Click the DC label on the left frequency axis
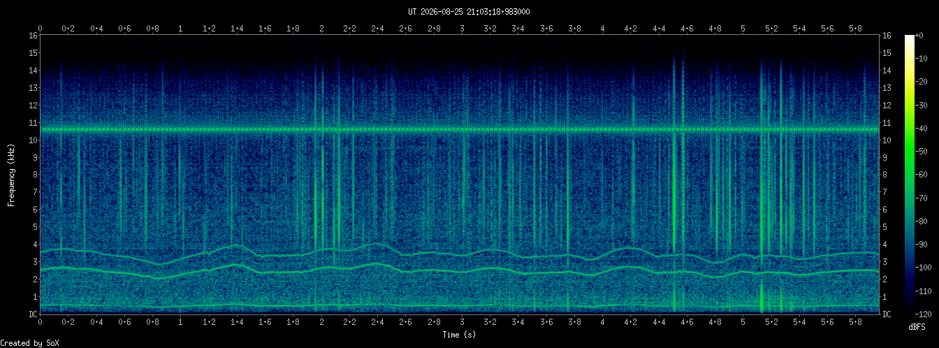The height and width of the screenshot is (348, 939). click(33, 314)
